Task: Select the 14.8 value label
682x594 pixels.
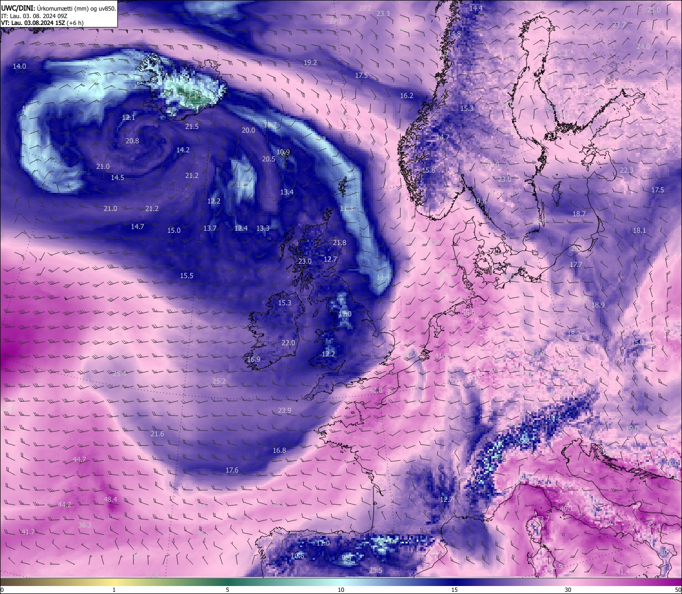Action: coord(454,34)
